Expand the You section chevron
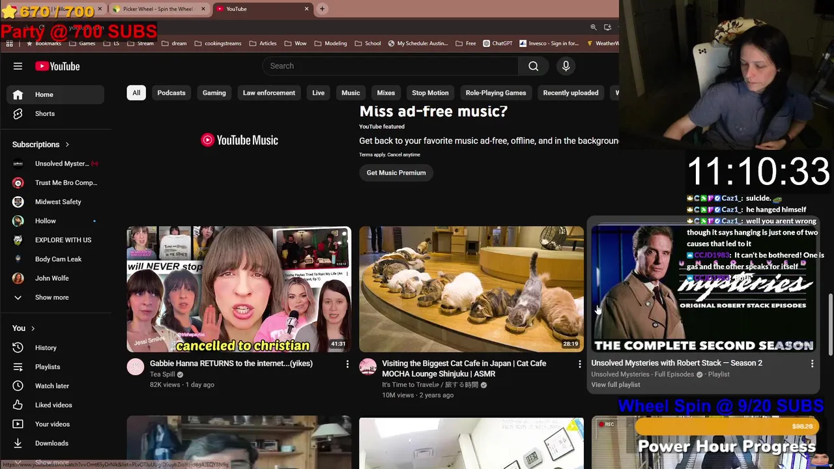The image size is (834, 469). click(33, 328)
